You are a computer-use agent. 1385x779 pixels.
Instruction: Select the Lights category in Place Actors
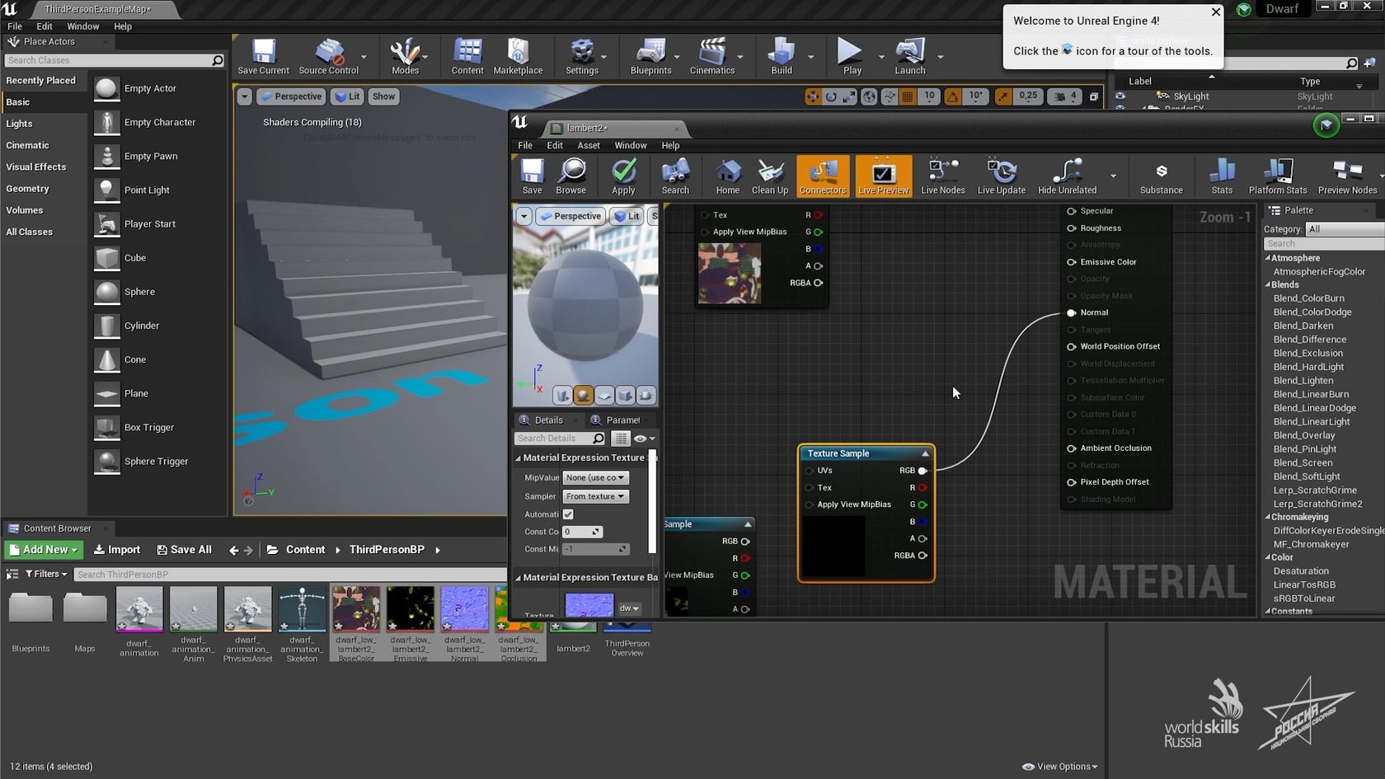(x=20, y=124)
